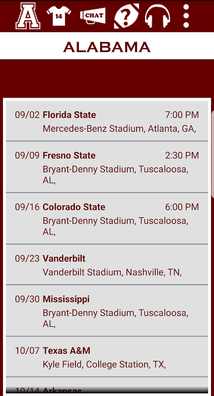Select the Vanderbilt game row
Viewport: 214px width, 396px height.
[107, 265]
